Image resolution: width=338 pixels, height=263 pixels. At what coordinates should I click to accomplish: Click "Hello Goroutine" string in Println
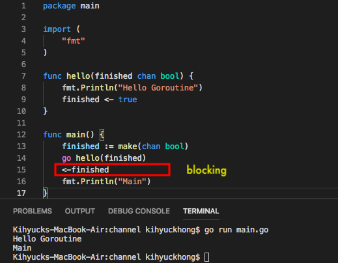point(158,88)
